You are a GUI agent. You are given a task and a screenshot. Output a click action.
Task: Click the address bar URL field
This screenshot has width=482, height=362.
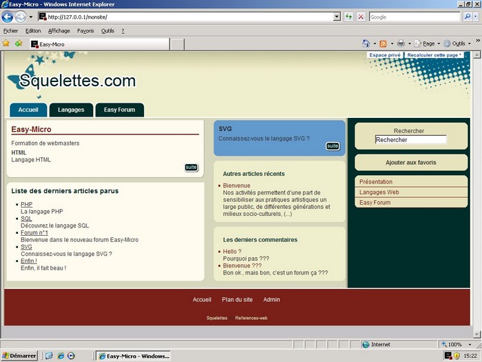coord(186,17)
